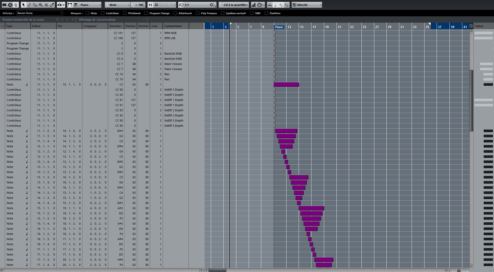Open the Aucun focus dropdown
The image size is (494, 272).
coord(40,13)
